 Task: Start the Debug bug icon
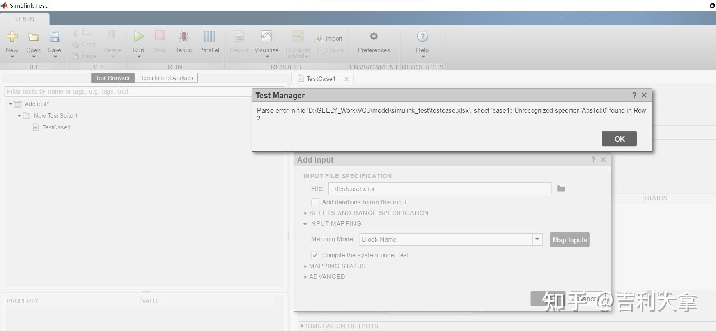(183, 37)
